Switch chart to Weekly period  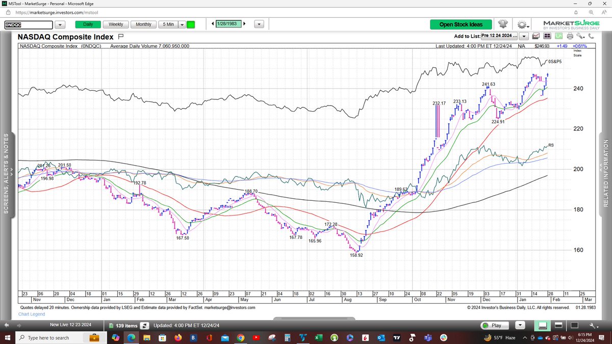coord(116,24)
